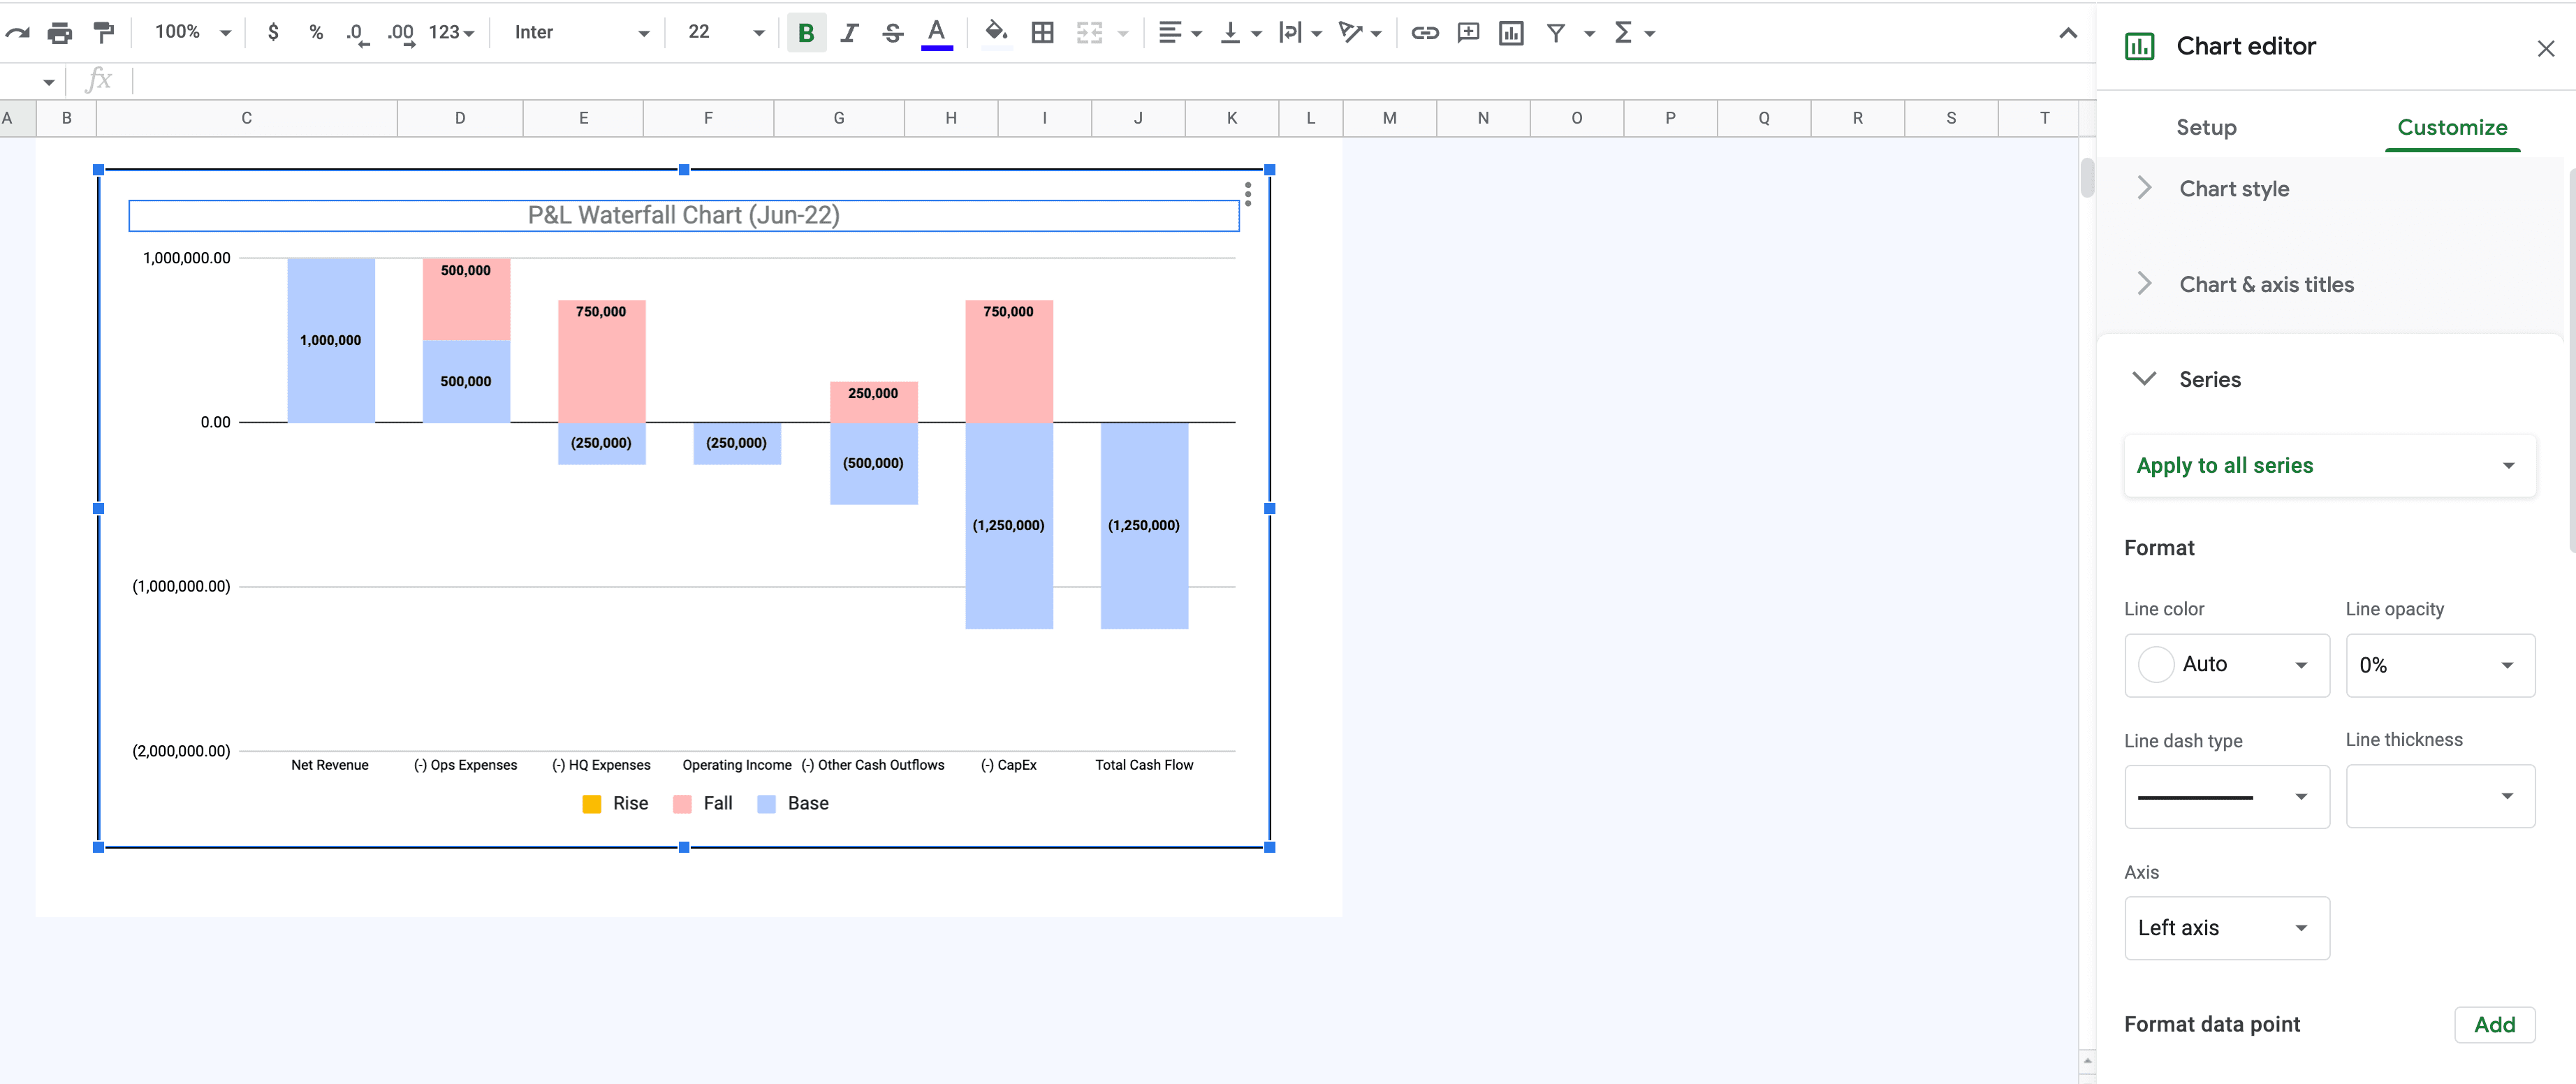Click vertical scrollbar thumb of sheet

(2087, 177)
